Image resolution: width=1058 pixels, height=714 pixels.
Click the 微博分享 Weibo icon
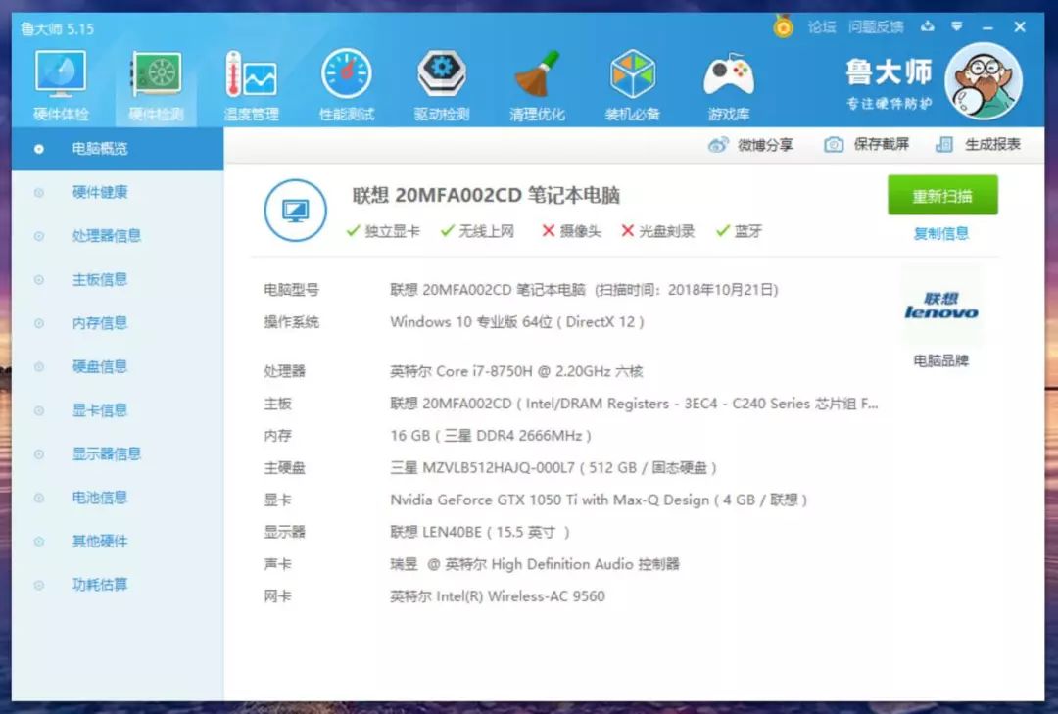click(718, 144)
